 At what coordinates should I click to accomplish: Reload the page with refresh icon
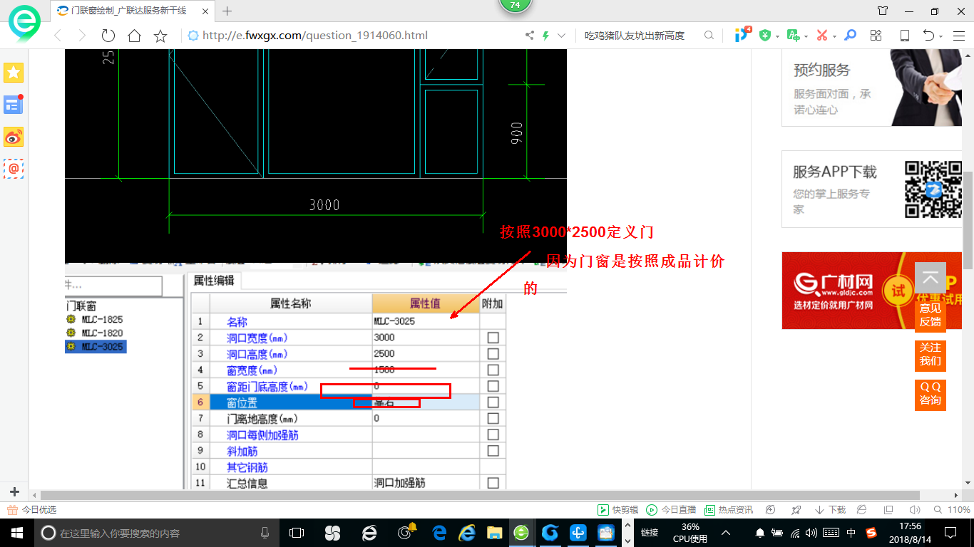108,36
